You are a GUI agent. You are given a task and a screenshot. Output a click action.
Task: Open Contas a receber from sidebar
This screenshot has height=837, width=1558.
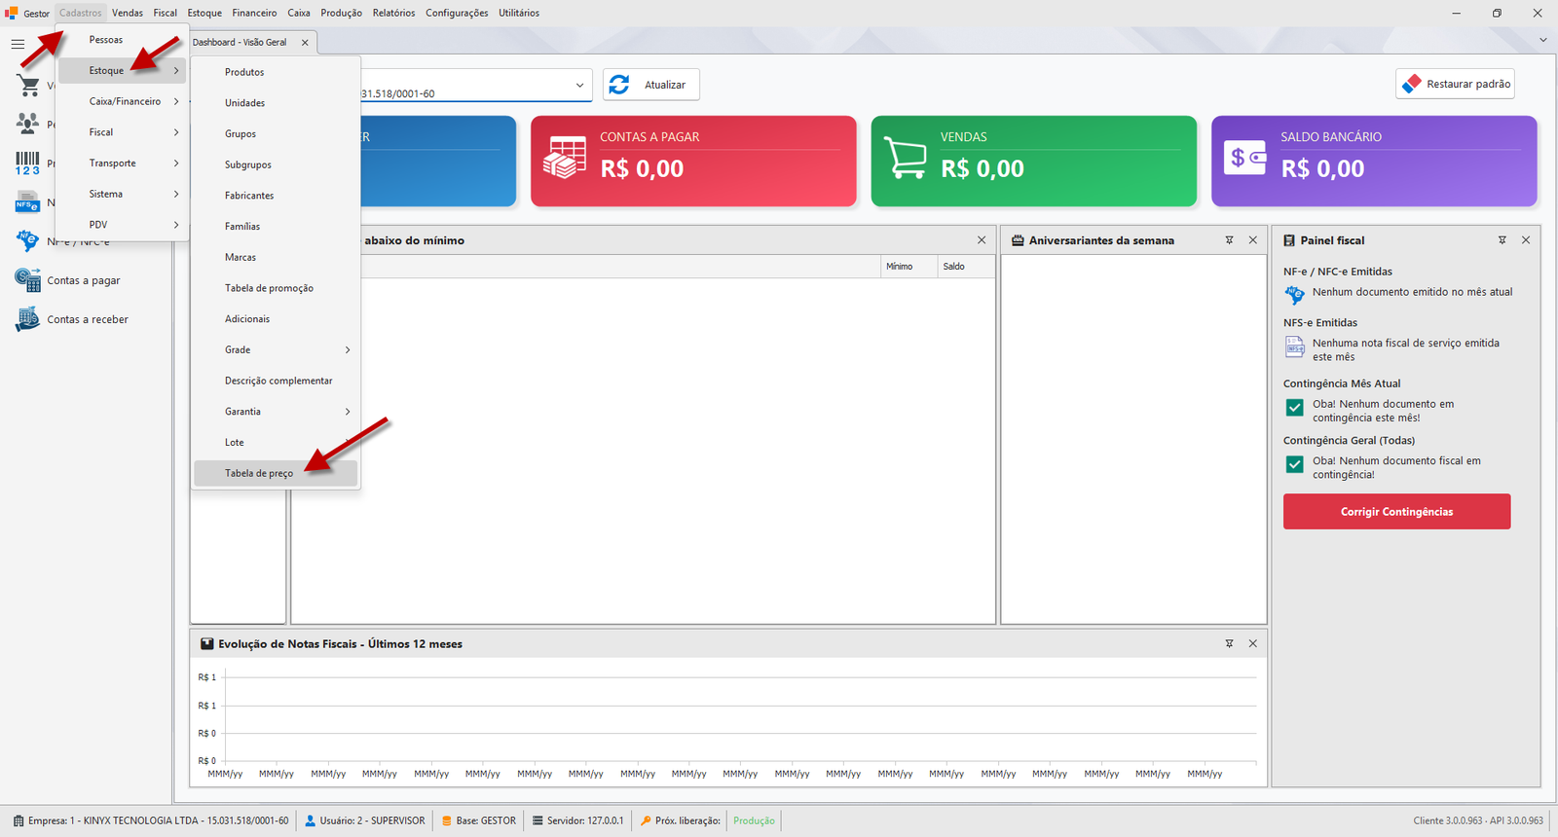[88, 319]
